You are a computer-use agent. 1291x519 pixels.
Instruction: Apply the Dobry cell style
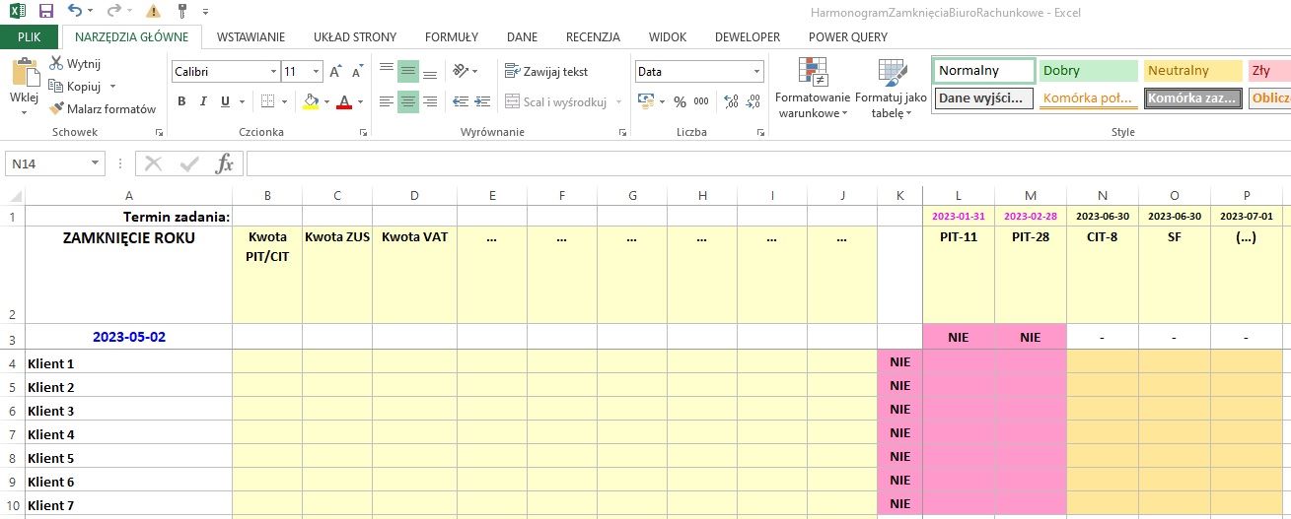point(1088,71)
